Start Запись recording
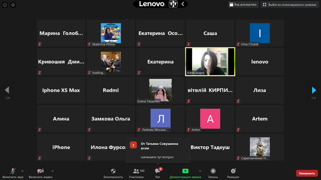The image size is (321, 180). 213,173
